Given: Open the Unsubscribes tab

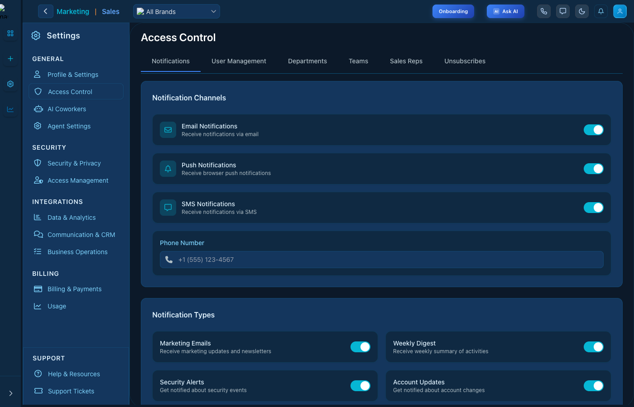Looking at the screenshot, I should click(465, 61).
